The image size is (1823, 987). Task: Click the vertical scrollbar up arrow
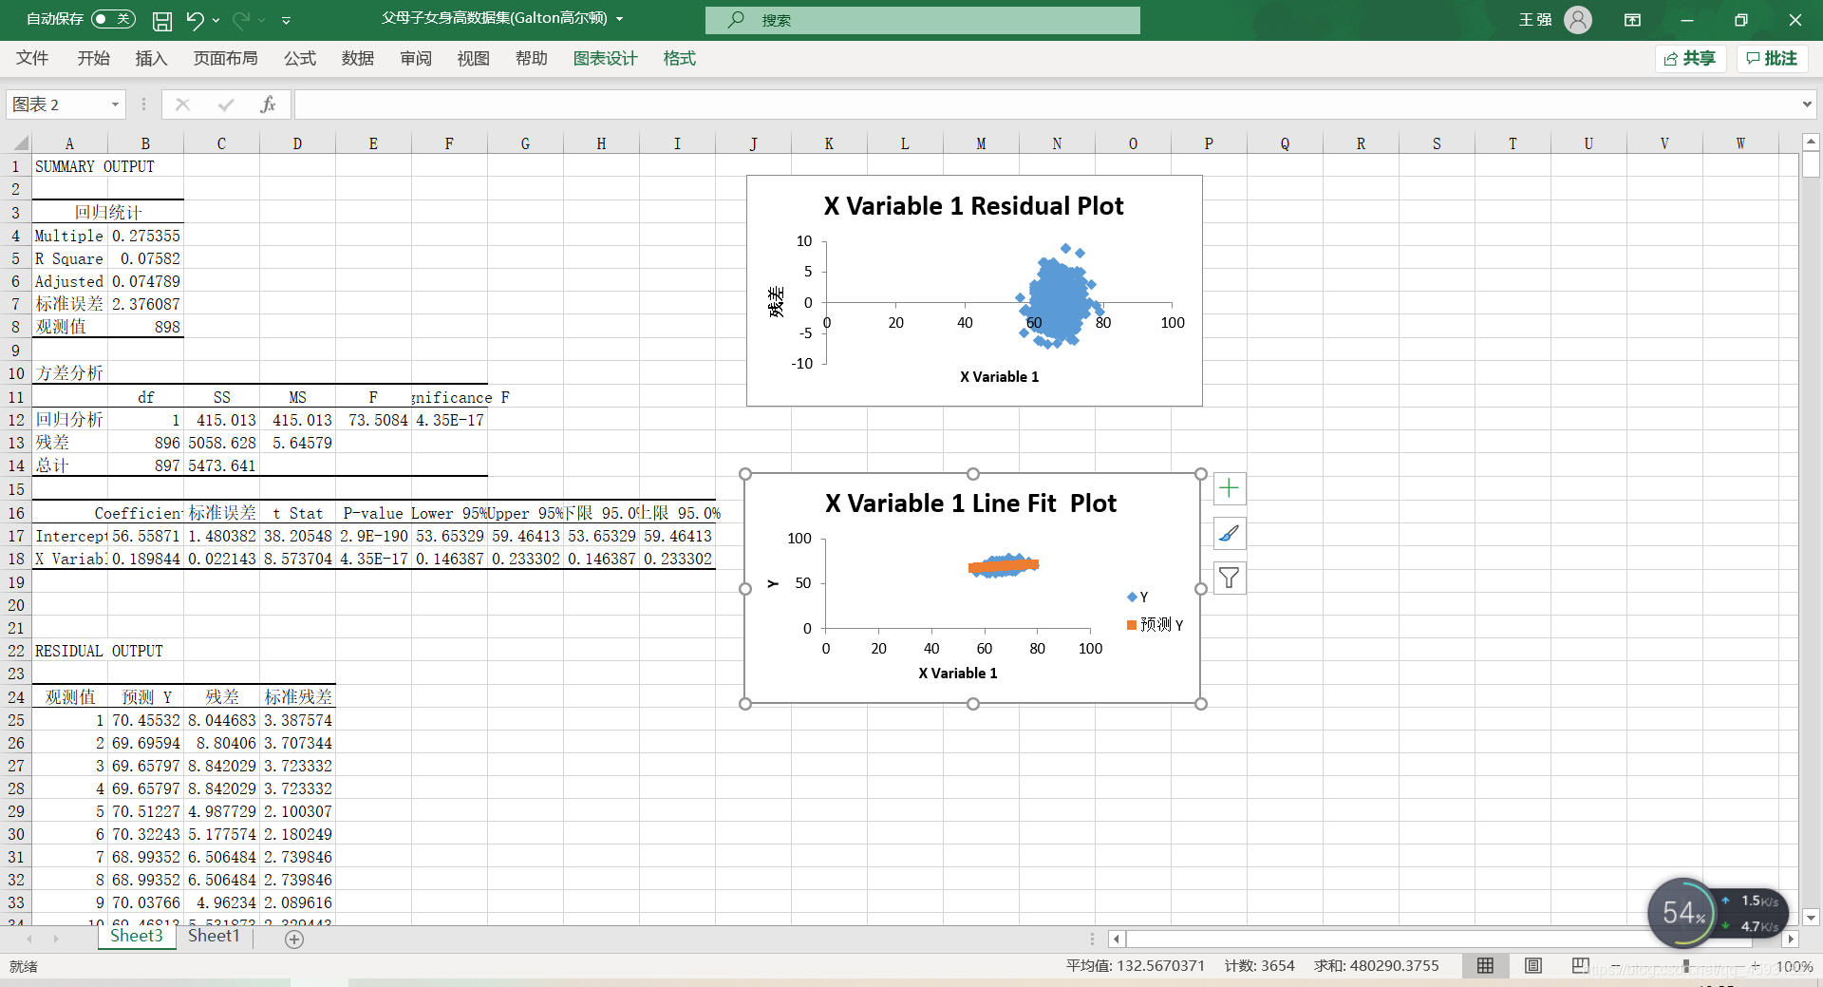[1811, 142]
